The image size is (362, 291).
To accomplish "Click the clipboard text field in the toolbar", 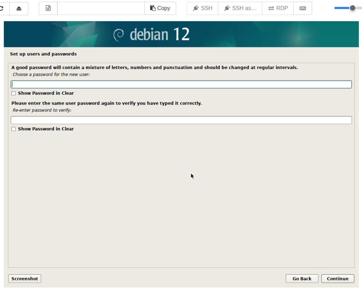I will [x=101, y=8].
